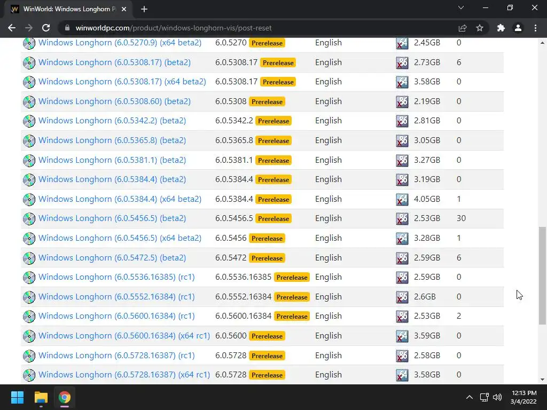Viewport: 547px width, 410px height.
Task: Open Windows Longhorn (6.0.5728.16387) (x64 rc1) link
Action: point(124,374)
